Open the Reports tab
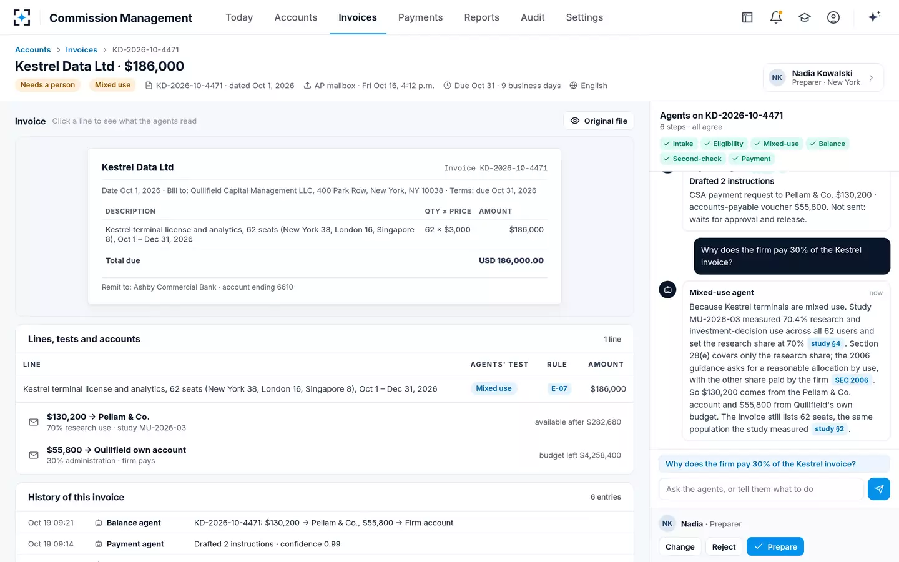The height and width of the screenshot is (562, 899). click(x=481, y=17)
